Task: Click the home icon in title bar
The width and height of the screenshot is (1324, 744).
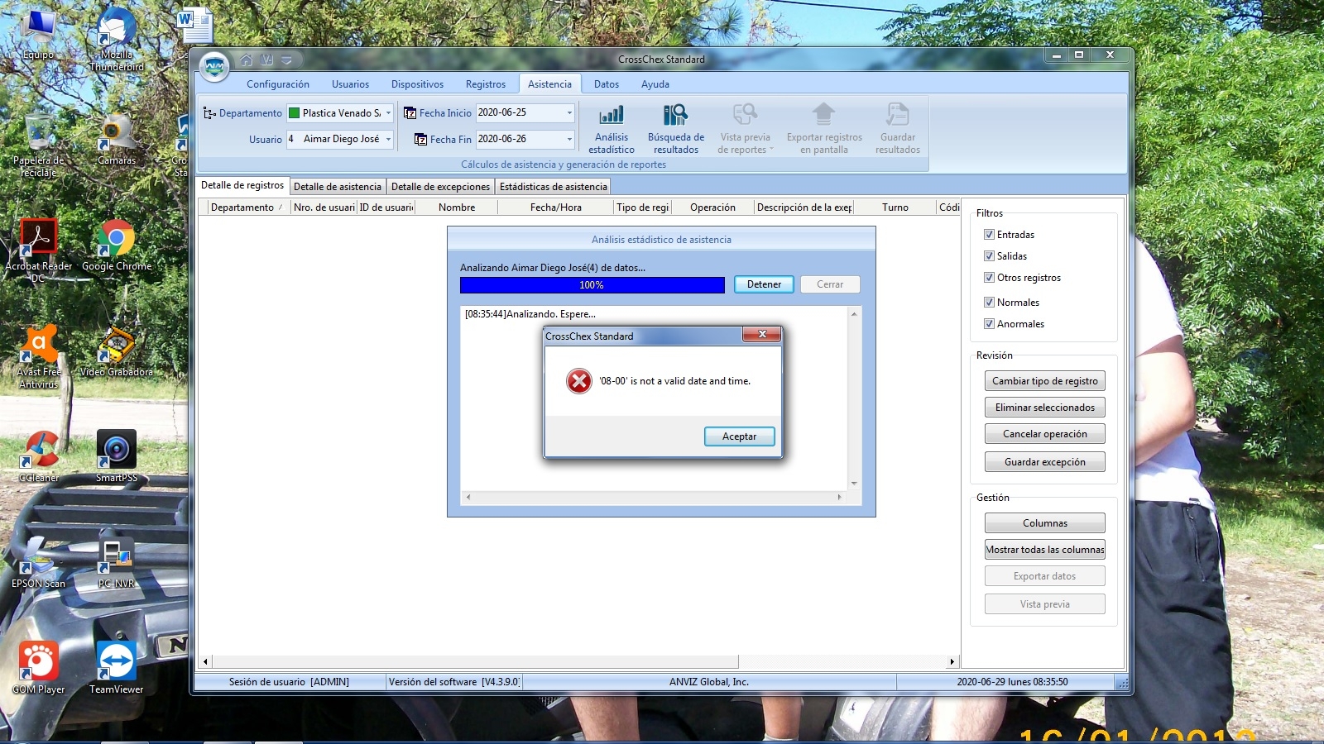Action: click(246, 60)
